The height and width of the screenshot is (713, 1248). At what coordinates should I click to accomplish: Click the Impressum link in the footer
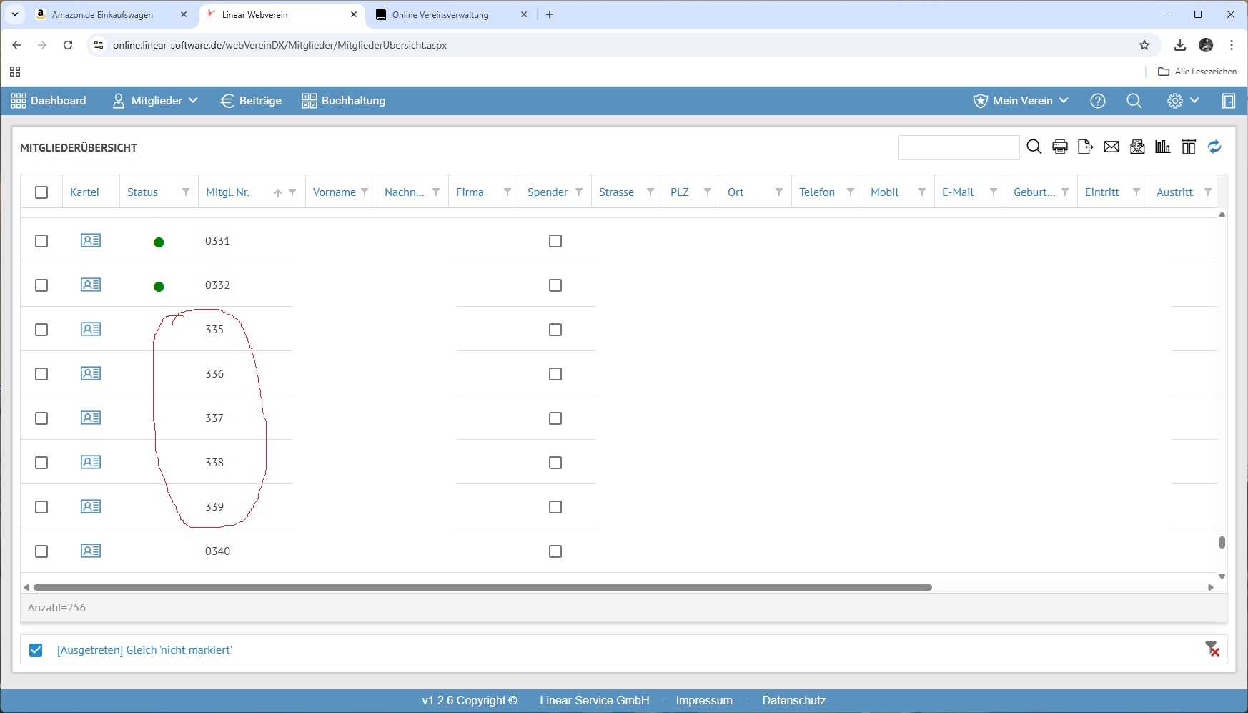pos(703,700)
